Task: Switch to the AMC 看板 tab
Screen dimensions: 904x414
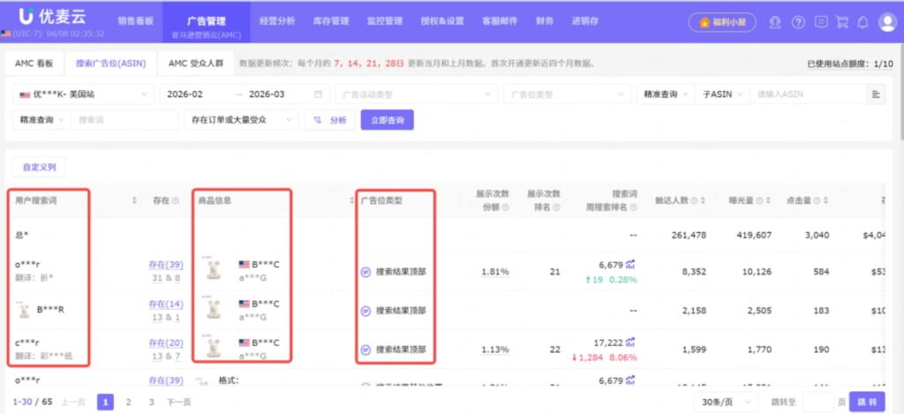Action: pos(34,64)
